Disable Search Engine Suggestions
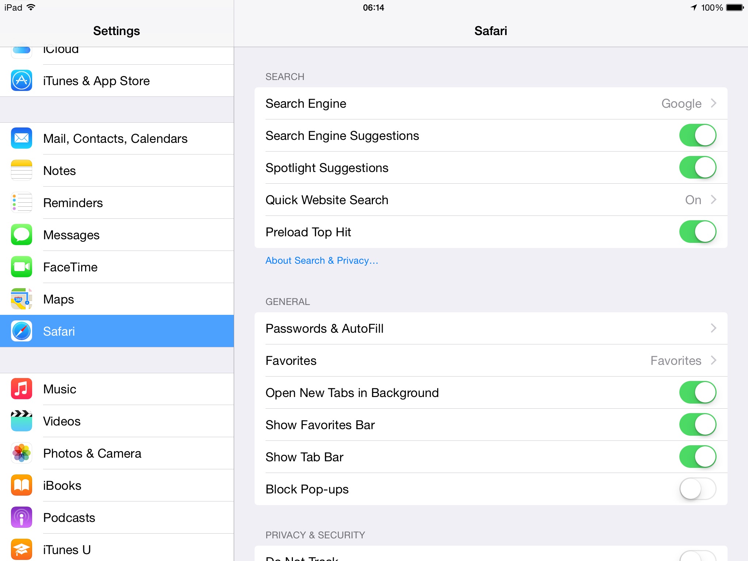 (x=697, y=135)
